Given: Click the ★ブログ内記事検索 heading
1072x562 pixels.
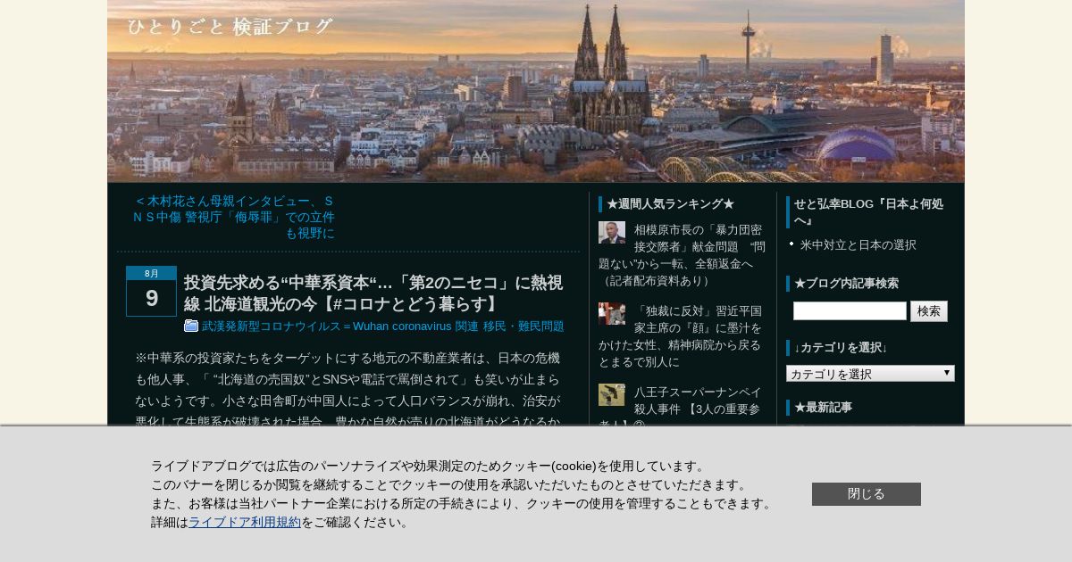Looking at the screenshot, I should pyautogui.click(x=846, y=284).
